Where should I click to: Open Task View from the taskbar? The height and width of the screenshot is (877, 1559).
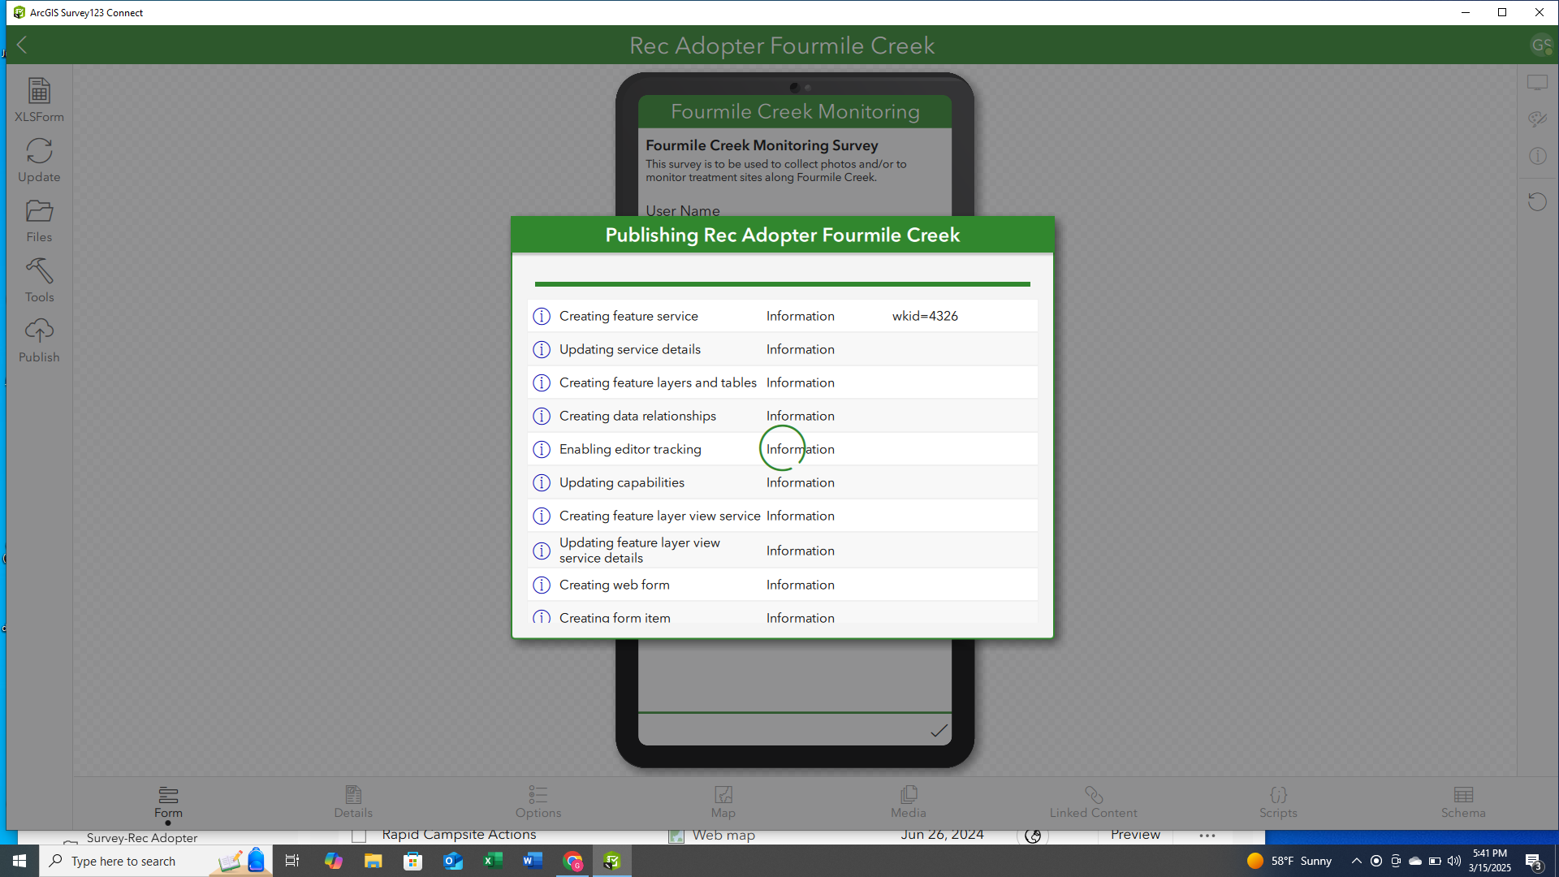(293, 861)
